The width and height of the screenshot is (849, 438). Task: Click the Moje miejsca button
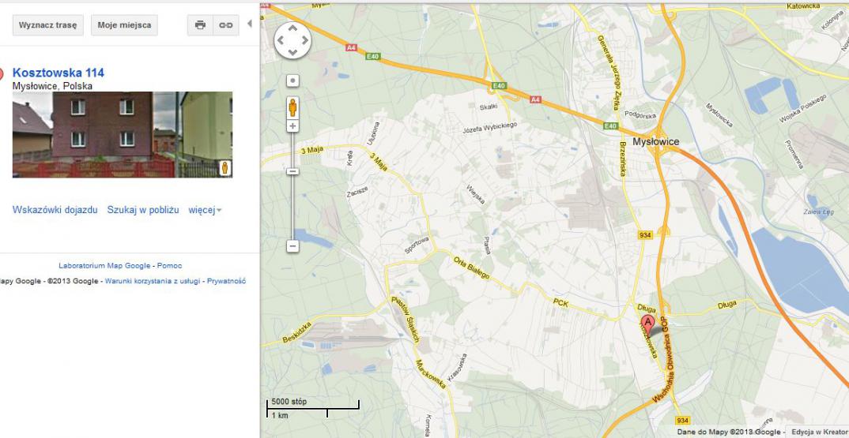tap(124, 25)
